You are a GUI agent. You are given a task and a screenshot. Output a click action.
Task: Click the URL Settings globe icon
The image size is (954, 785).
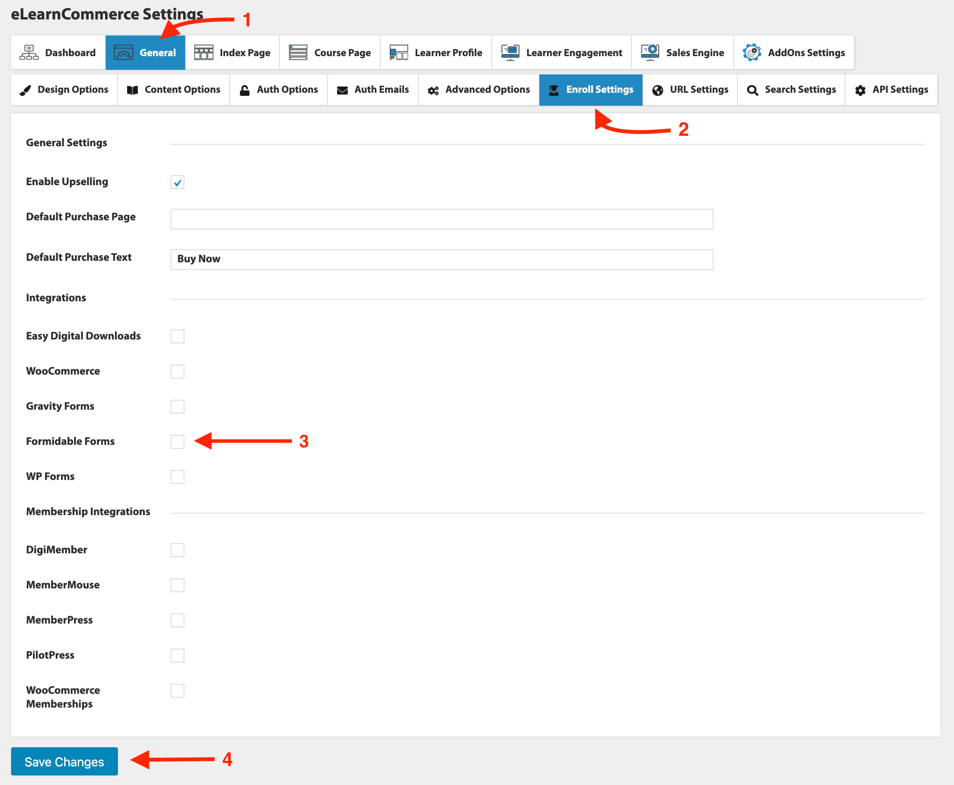click(658, 90)
